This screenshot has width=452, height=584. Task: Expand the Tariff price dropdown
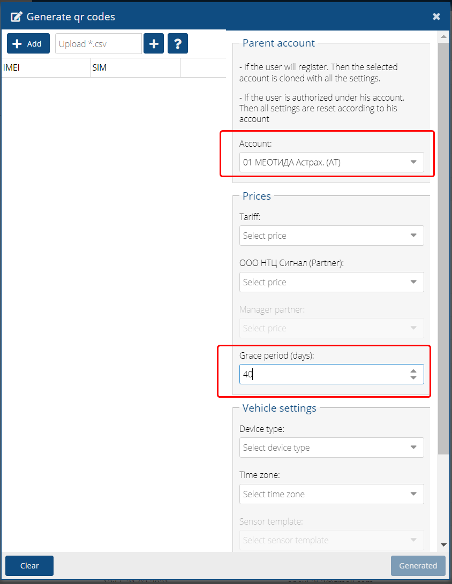point(331,236)
